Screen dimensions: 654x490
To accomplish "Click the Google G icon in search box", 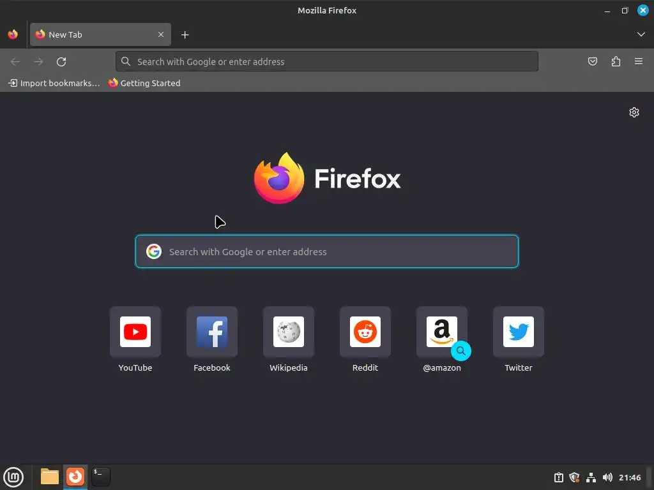I will click(x=154, y=251).
